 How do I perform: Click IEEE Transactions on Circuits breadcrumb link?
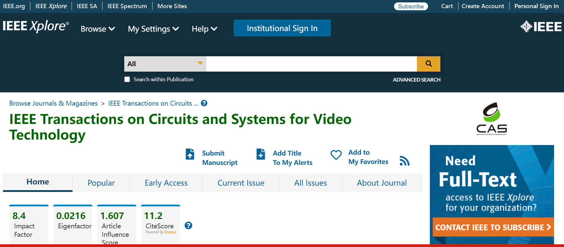coord(153,103)
